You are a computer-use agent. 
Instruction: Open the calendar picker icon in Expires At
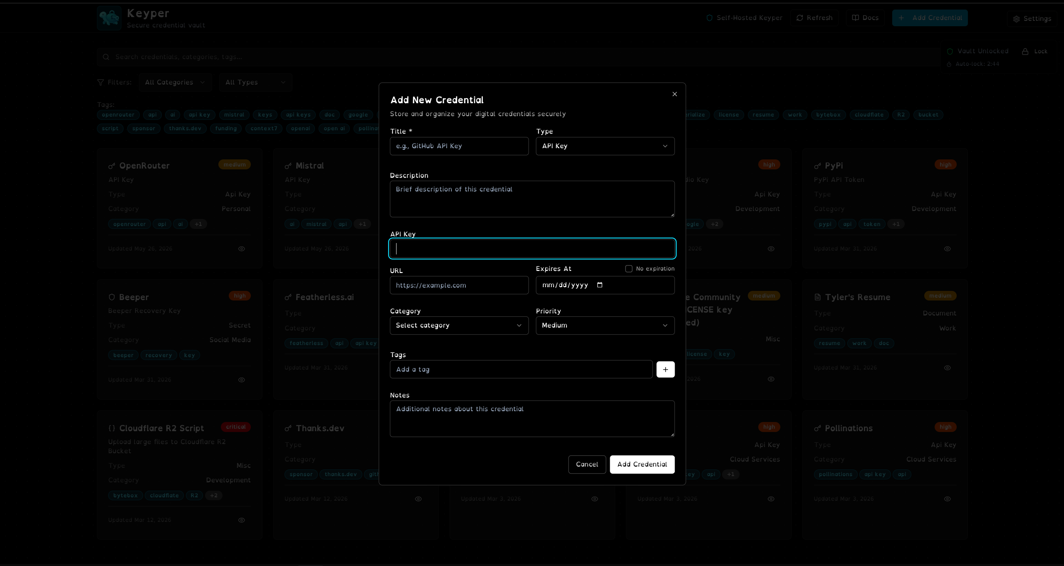pos(599,285)
